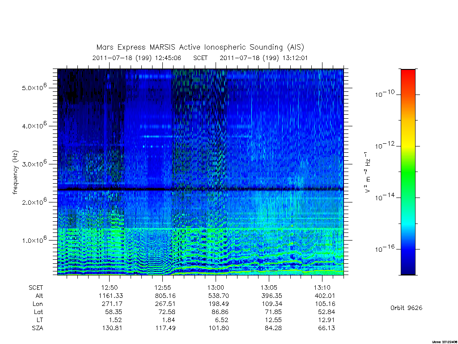458x344 pixels.
Task: Click the 'SCET' row header below the plot
Action: pos(36,288)
